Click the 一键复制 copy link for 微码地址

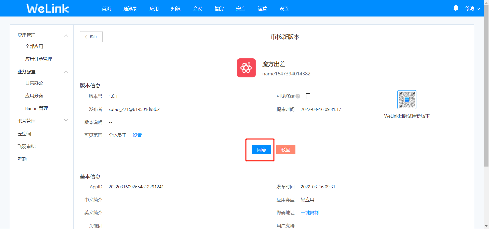(x=309, y=212)
